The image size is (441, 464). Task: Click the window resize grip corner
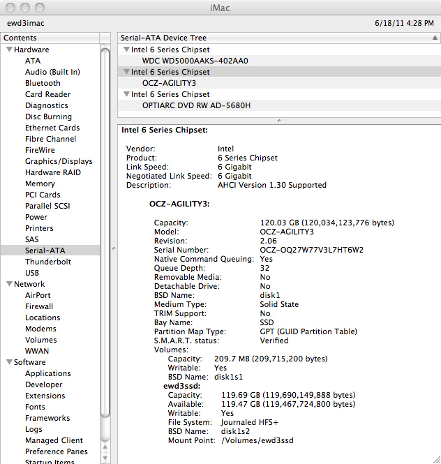[x=437, y=460]
